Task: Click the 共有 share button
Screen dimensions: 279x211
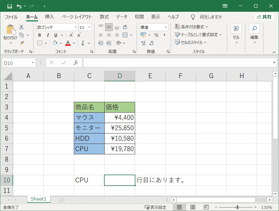Action: click(x=264, y=17)
